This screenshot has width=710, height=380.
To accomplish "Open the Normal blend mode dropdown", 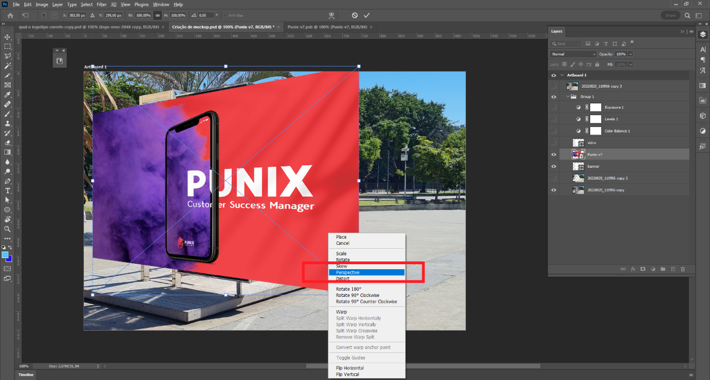I will coord(573,54).
